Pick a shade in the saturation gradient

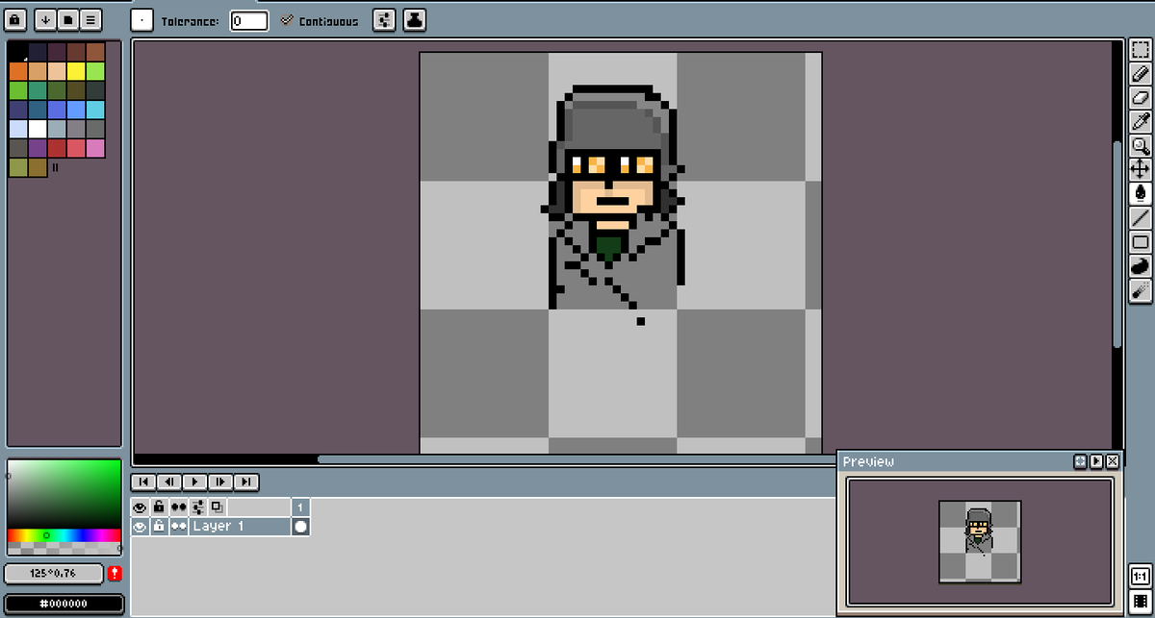coord(64,495)
